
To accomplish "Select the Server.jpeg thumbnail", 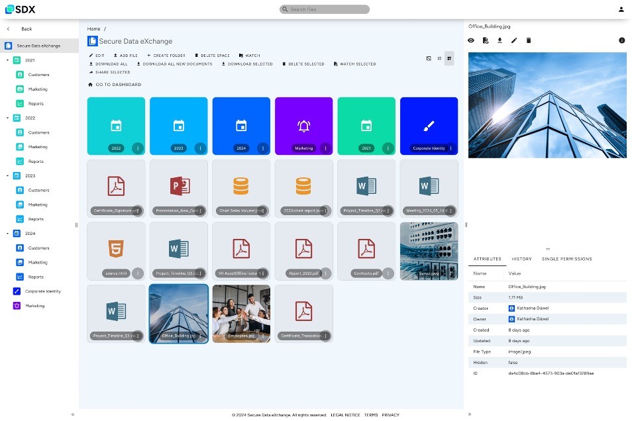I will (429, 251).
